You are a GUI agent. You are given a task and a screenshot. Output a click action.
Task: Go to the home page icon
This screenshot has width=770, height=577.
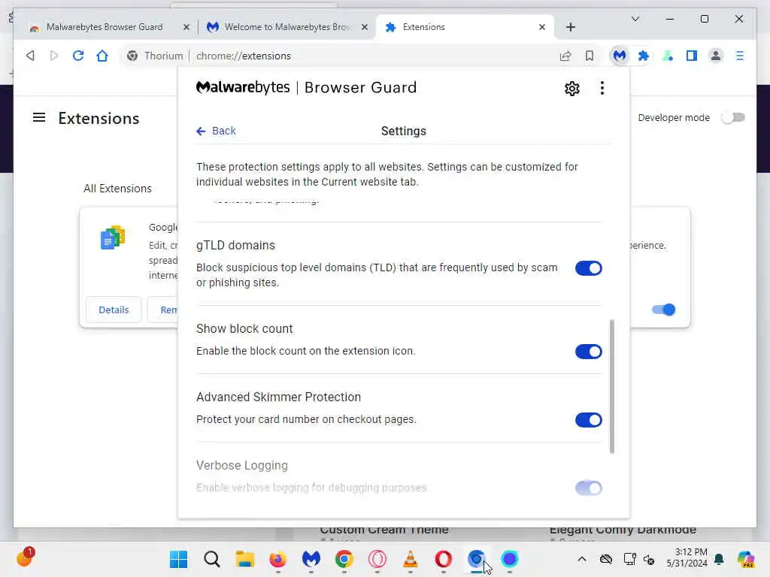tap(102, 56)
